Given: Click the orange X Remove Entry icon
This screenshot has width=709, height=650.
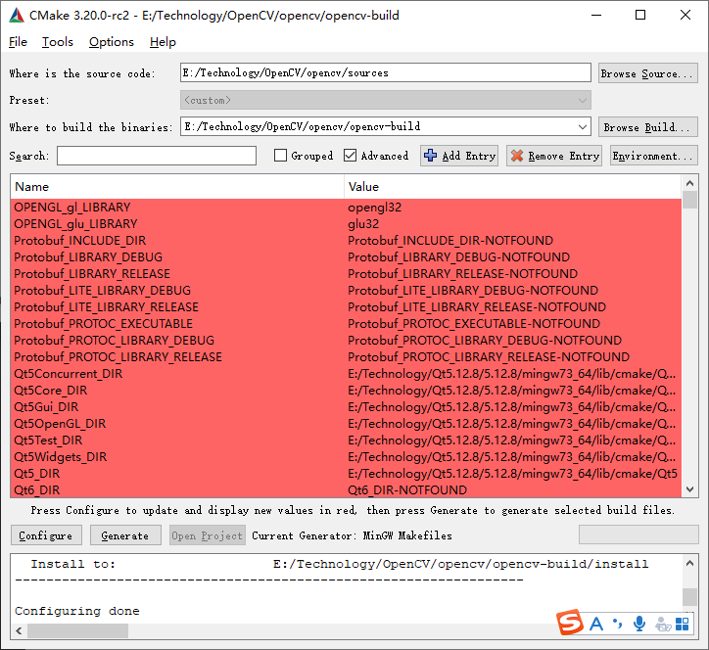Looking at the screenshot, I should pyautogui.click(x=517, y=156).
